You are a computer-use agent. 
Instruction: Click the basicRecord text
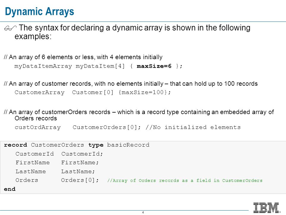(x=128, y=145)
